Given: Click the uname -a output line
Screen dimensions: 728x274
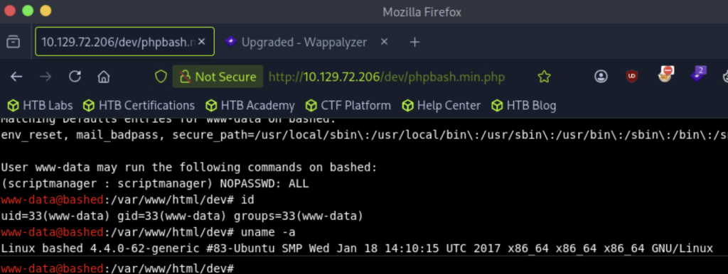Looking at the screenshot, I should pyautogui.click(x=357, y=248).
